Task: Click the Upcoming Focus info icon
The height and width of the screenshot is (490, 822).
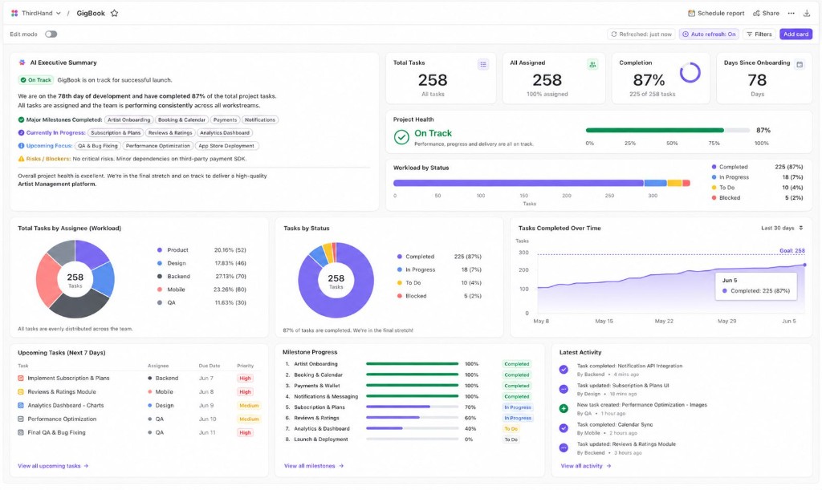Action: tap(21, 145)
